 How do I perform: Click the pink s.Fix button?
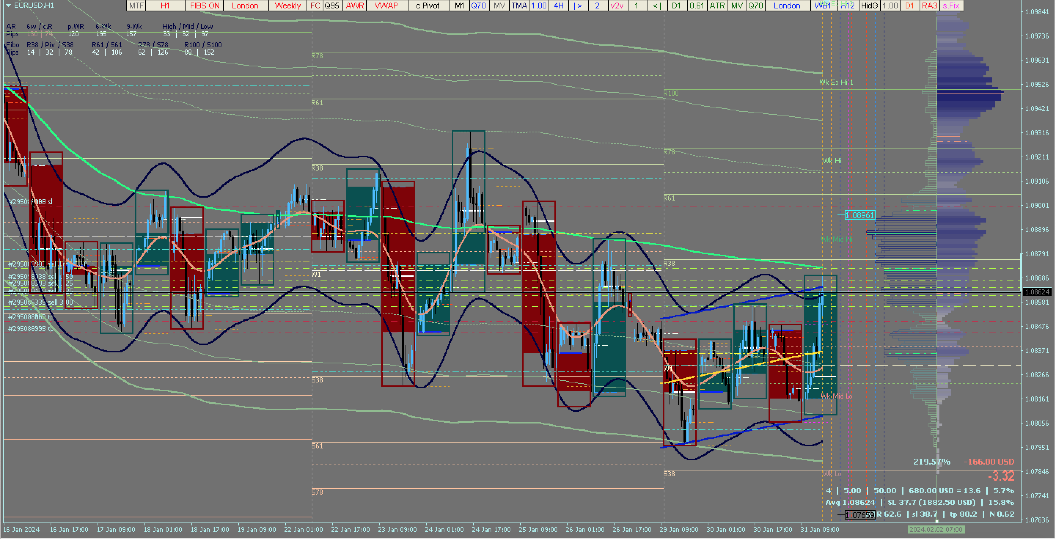tap(951, 6)
